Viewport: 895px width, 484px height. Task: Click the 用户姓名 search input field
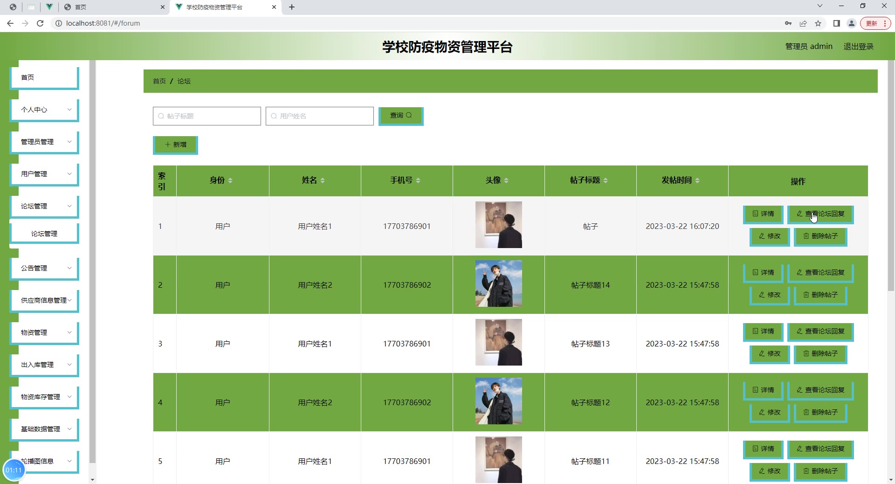coord(320,116)
